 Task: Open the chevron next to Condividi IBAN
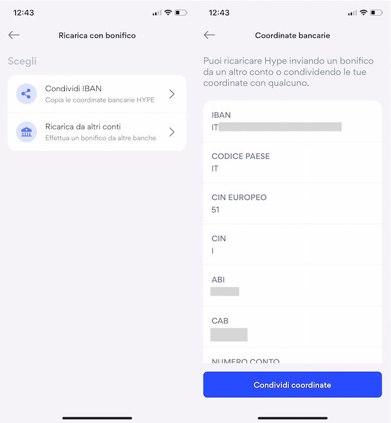(172, 94)
